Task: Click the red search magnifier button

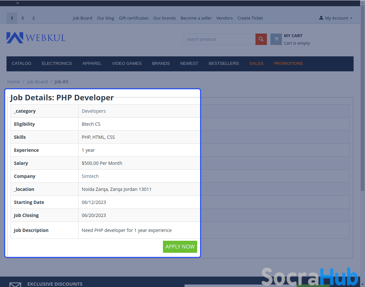Action: click(261, 39)
